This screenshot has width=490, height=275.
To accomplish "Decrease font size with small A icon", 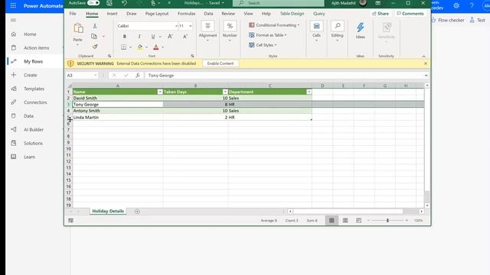I will [x=185, y=37].
